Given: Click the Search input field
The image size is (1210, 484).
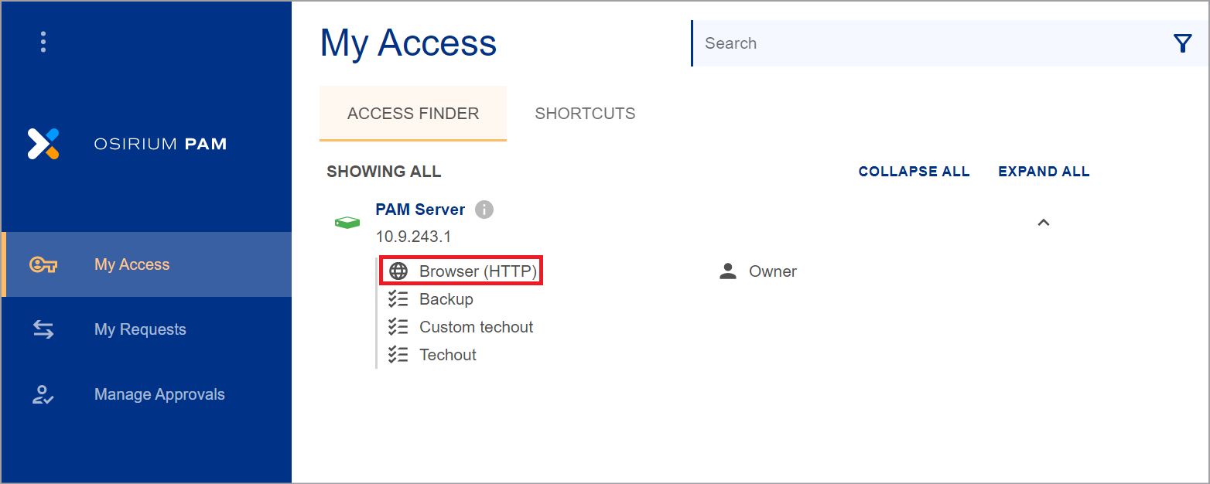Looking at the screenshot, I should 928,43.
